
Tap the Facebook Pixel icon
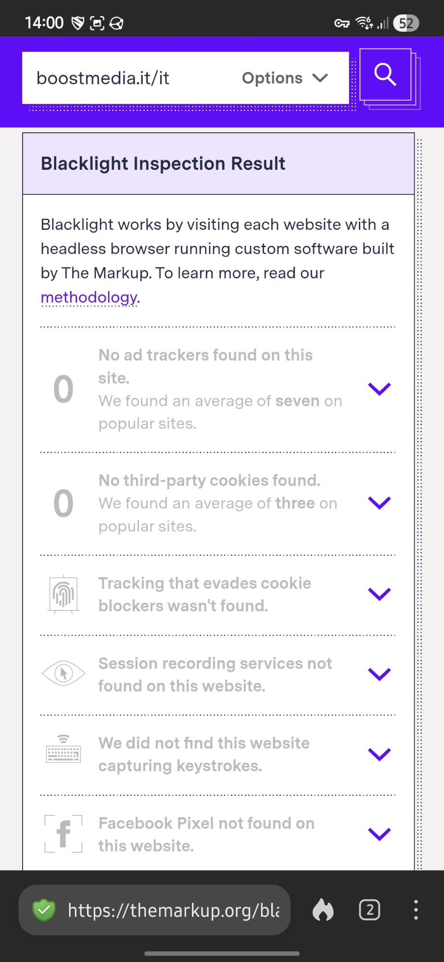pyautogui.click(x=63, y=834)
